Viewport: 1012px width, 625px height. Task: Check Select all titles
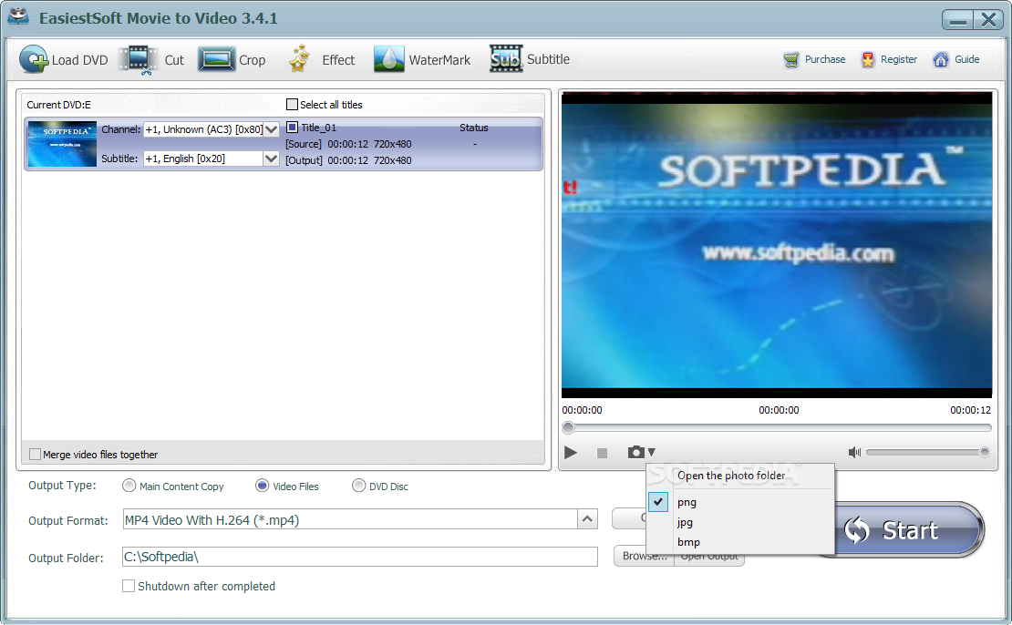pos(292,105)
